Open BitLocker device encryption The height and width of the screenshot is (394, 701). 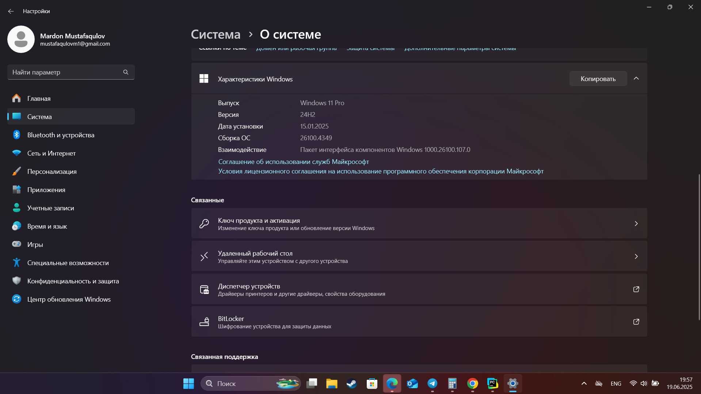click(x=419, y=322)
